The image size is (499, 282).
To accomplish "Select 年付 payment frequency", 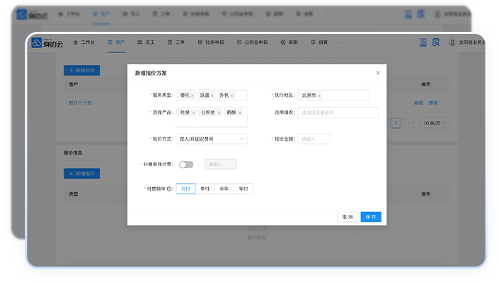I will pyautogui.click(x=243, y=189).
